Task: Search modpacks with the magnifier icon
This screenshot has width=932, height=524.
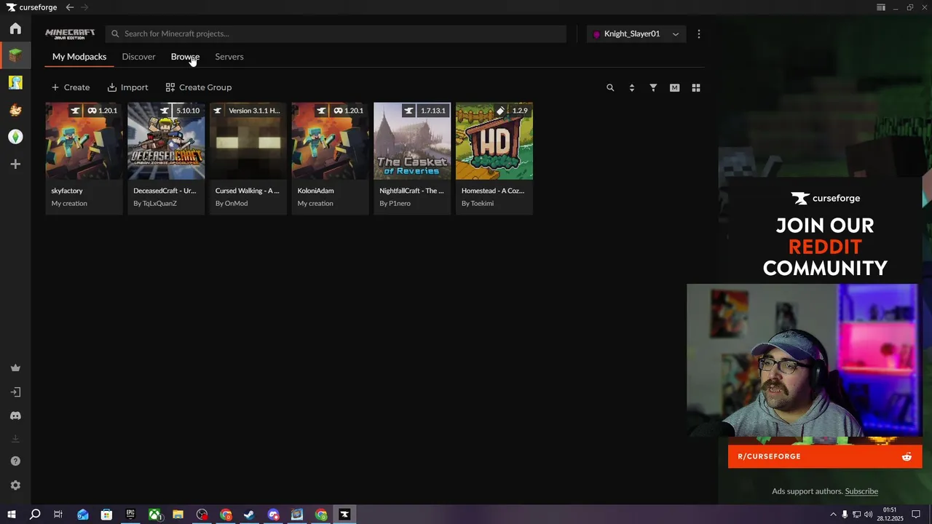Action: point(610,87)
